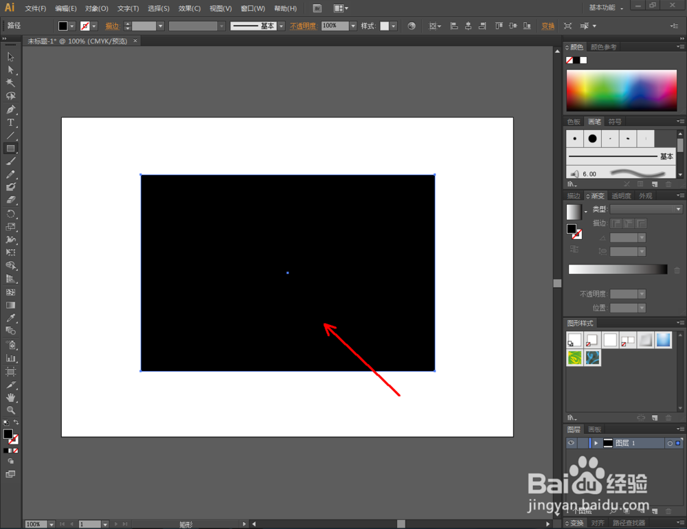Image resolution: width=687 pixels, height=529 pixels.
Task: Open zoom level 100% dropdown
Action: pos(52,524)
